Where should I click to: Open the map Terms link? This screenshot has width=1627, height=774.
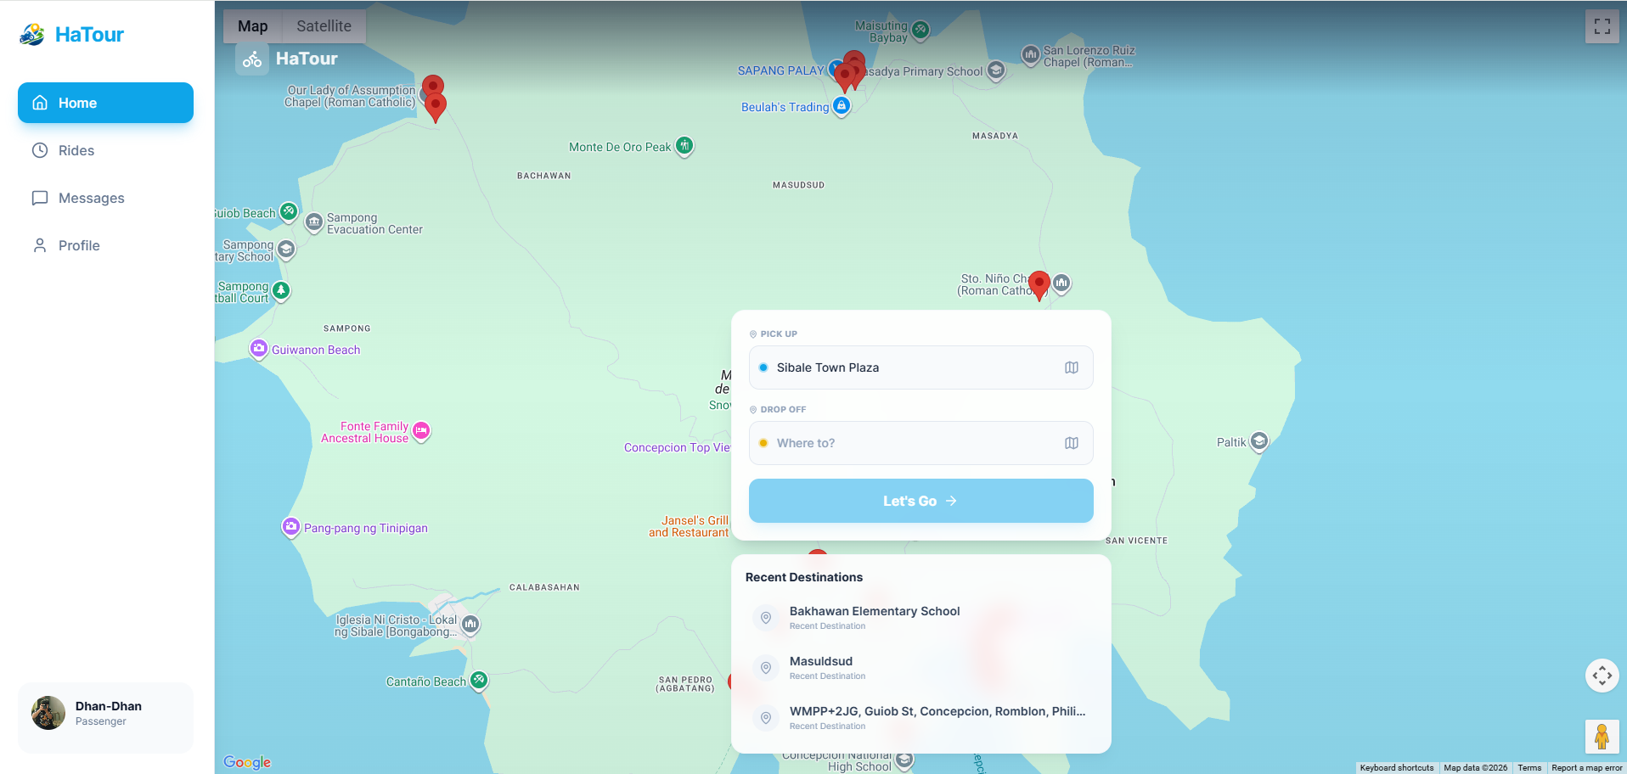(x=1529, y=768)
